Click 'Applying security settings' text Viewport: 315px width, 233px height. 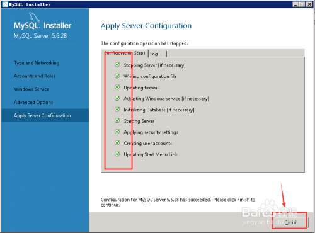(151, 132)
